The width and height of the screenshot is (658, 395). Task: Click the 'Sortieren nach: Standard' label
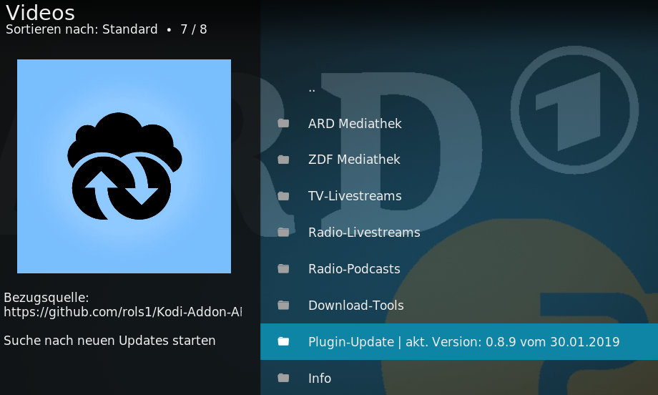click(82, 29)
